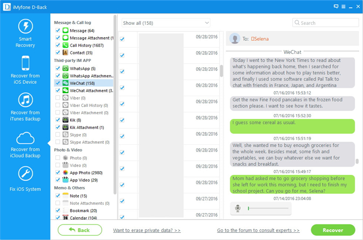This screenshot has height=240, width=363.
Task: Open the feedback chat icon in title bar
Action: click(x=336, y=7)
